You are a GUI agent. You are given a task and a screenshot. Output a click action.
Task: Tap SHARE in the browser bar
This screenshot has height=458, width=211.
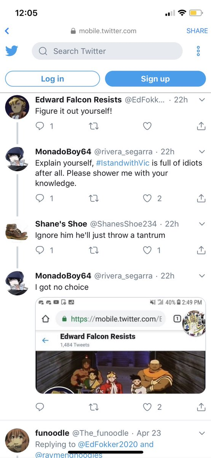click(x=197, y=31)
